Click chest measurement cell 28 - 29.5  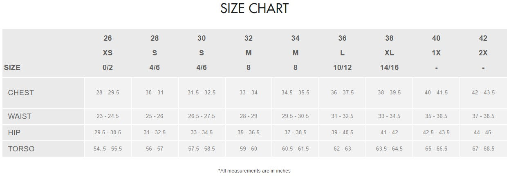tap(108, 93)
